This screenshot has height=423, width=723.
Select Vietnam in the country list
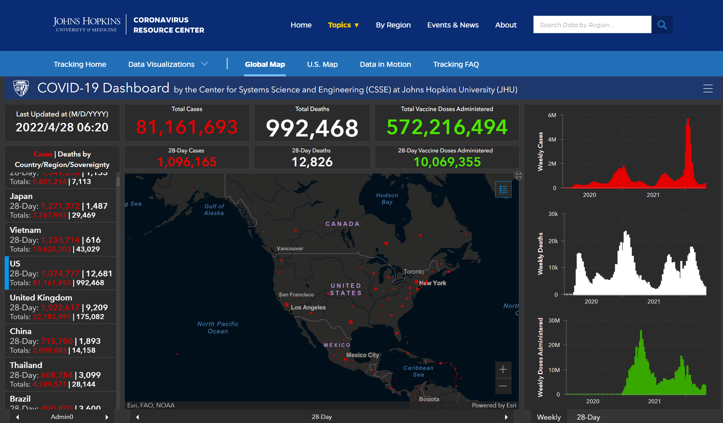(61, 239)
